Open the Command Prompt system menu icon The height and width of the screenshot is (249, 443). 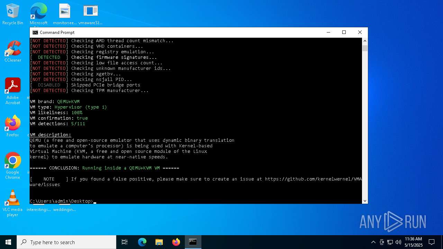[x=35, y=32]
